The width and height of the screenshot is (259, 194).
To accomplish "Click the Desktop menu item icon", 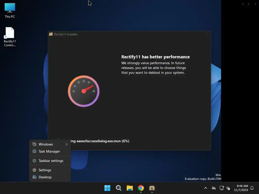I will (34, 177).
